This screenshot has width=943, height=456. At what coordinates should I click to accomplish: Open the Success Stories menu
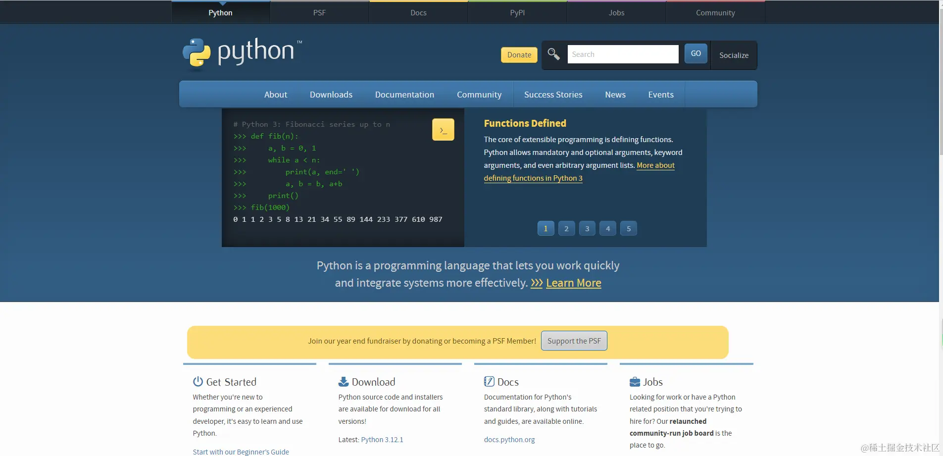(553, 95)
